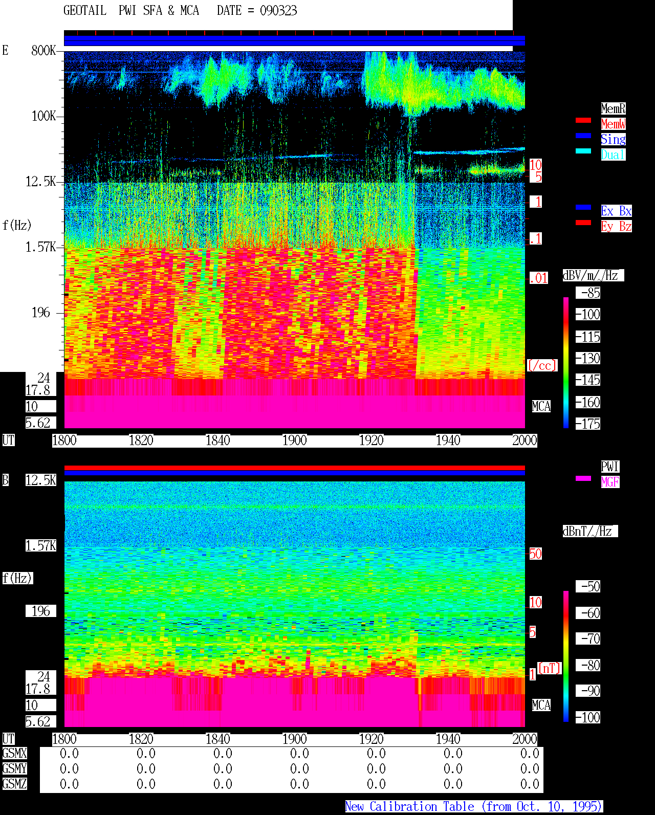655x815 pixels.
Task: Select the PWI legend label
Action: [610, 467]
